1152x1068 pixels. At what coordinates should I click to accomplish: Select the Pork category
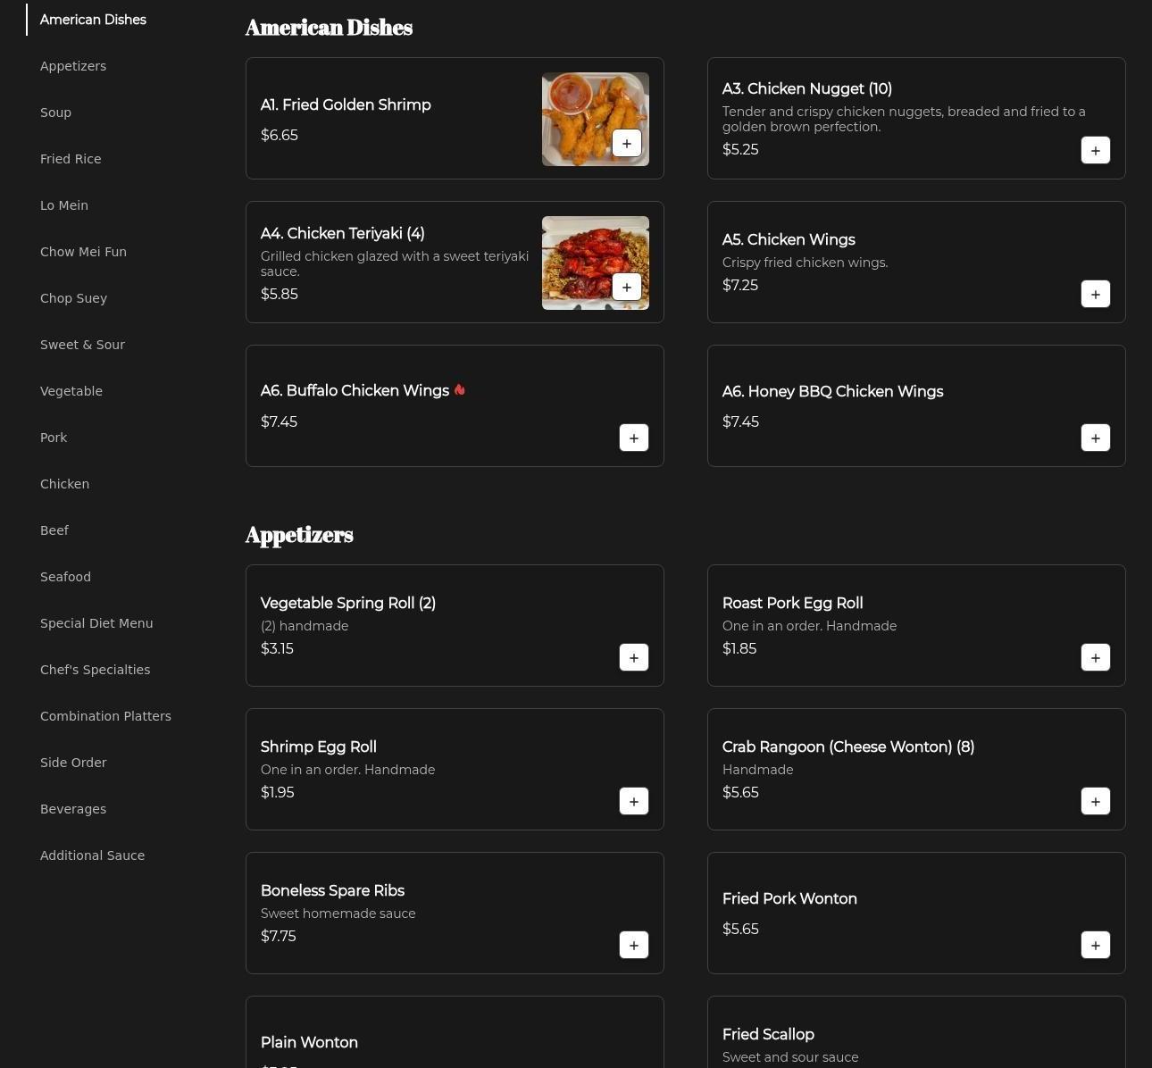[54, 438]
